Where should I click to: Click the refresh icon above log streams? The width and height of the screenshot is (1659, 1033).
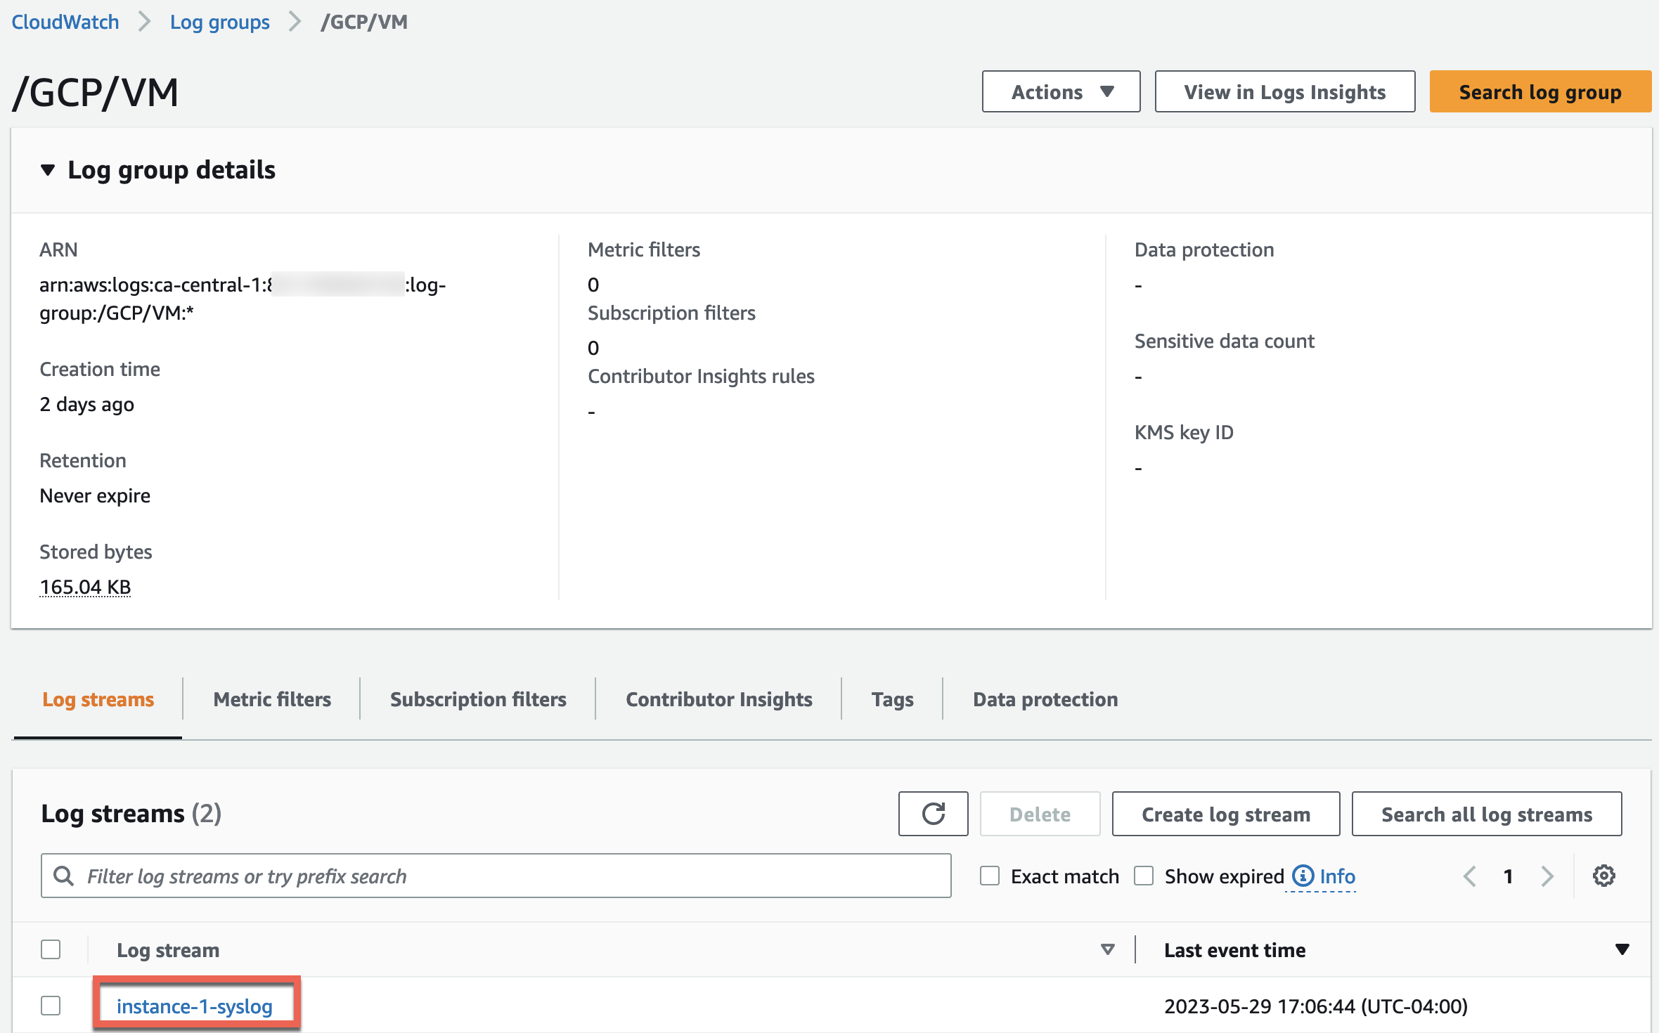[933, 814]
